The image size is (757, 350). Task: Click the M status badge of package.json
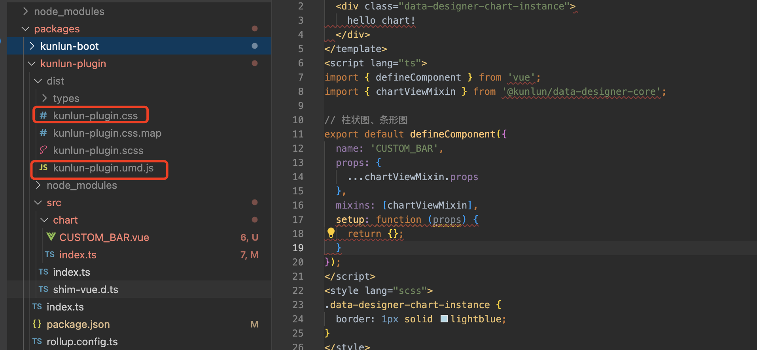[254, 324]
